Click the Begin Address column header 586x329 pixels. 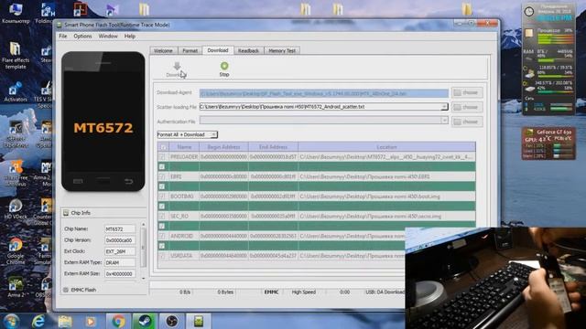[223, 147]
